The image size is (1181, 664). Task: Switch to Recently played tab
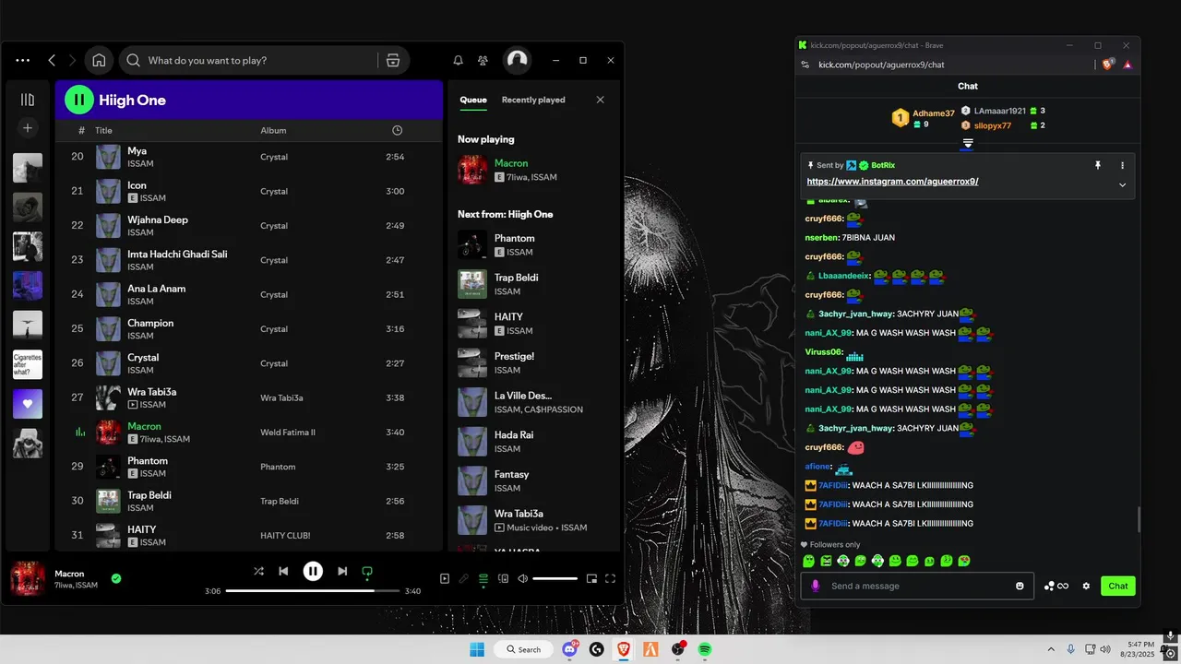pyautogui.click(x=533, y=100)
